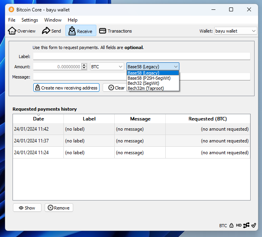
Task: Collapse the Base58 (Legacy) address type combo box
Action: 153,66
